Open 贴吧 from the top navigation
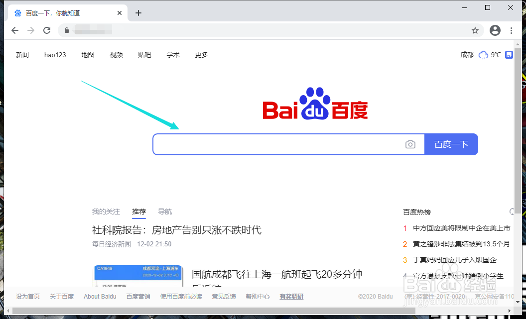 tap(144, 55)
